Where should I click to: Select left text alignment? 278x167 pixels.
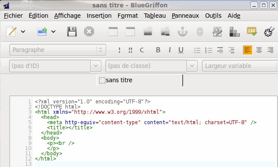coord(247,50)
